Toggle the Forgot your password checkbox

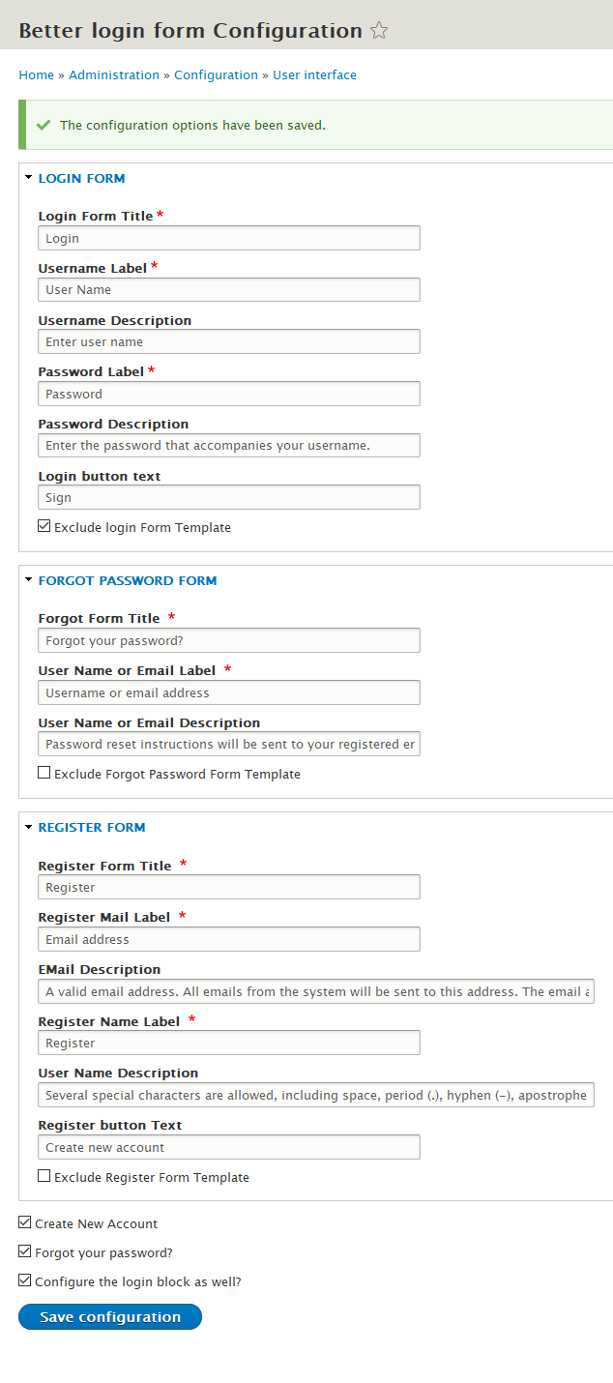point(25,1252)
